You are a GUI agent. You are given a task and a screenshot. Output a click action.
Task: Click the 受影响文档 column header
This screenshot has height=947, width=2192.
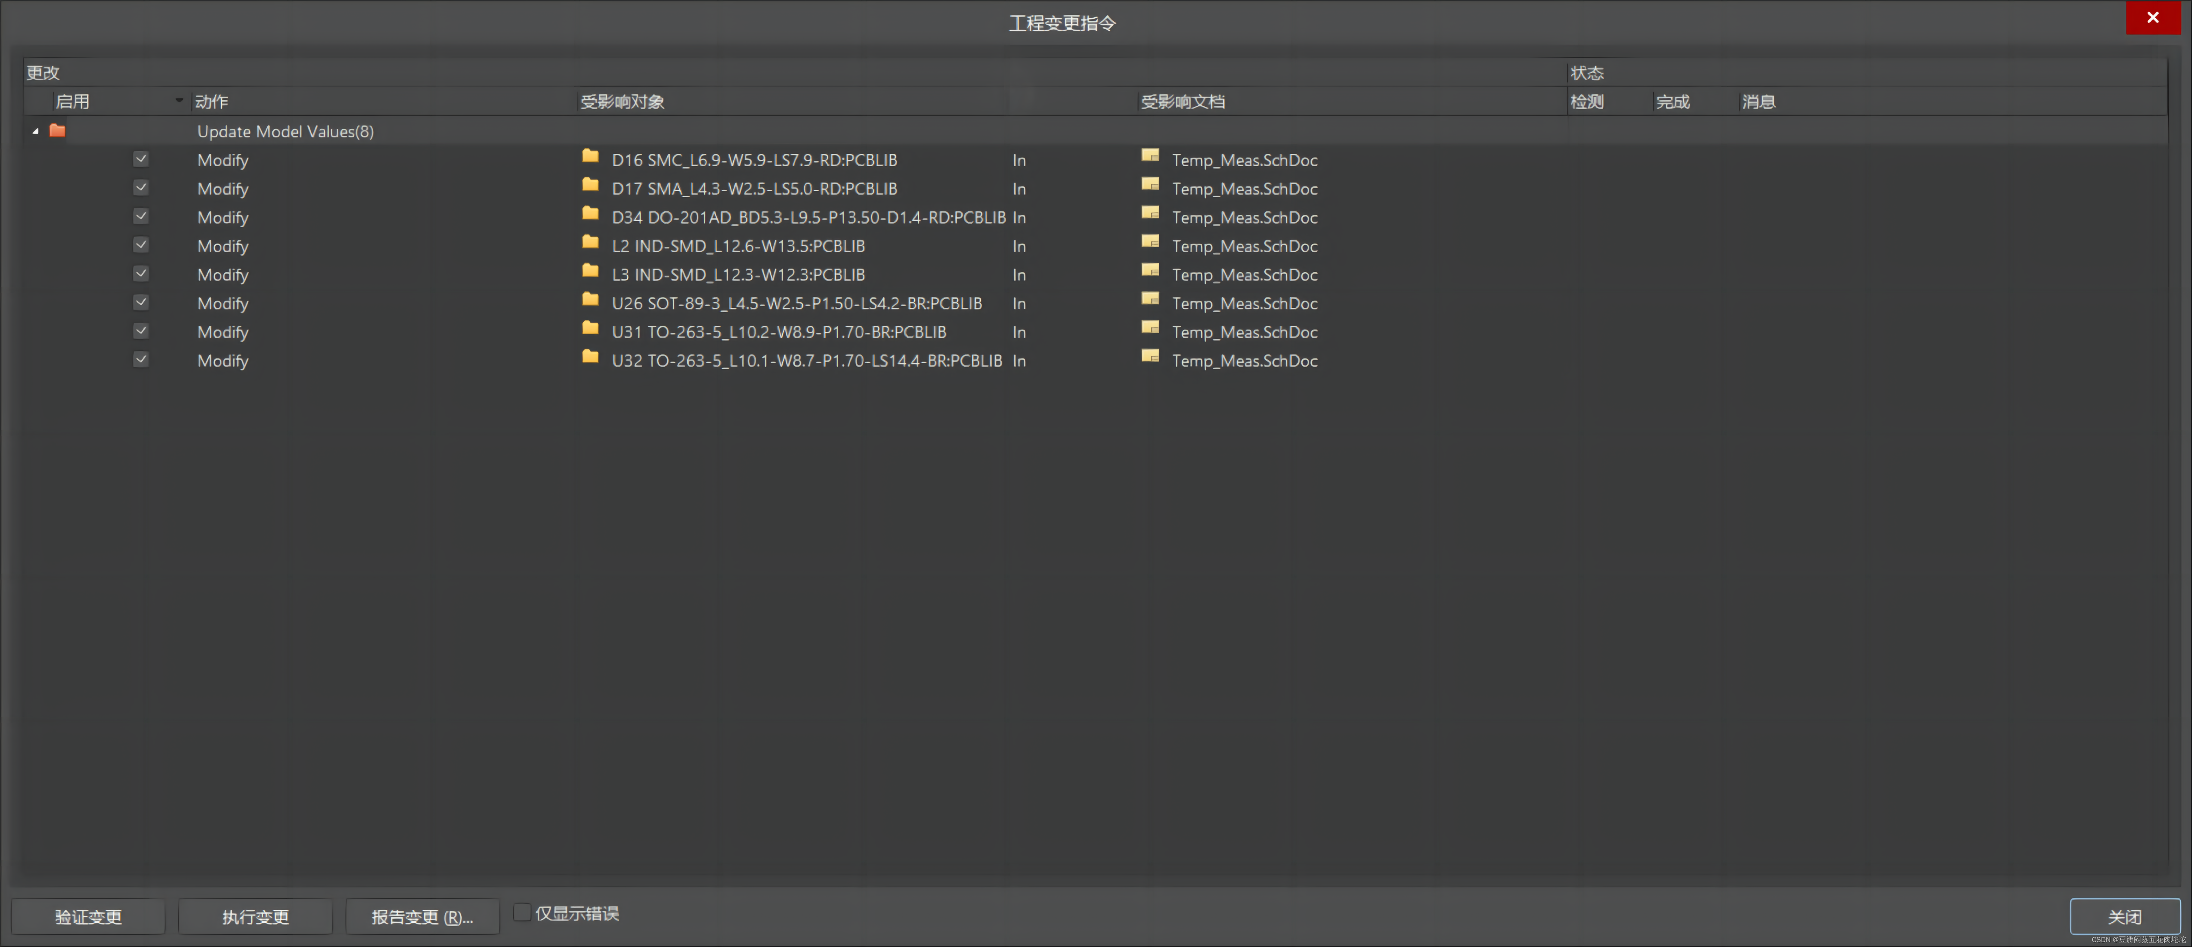click(x=1182, y=101)
